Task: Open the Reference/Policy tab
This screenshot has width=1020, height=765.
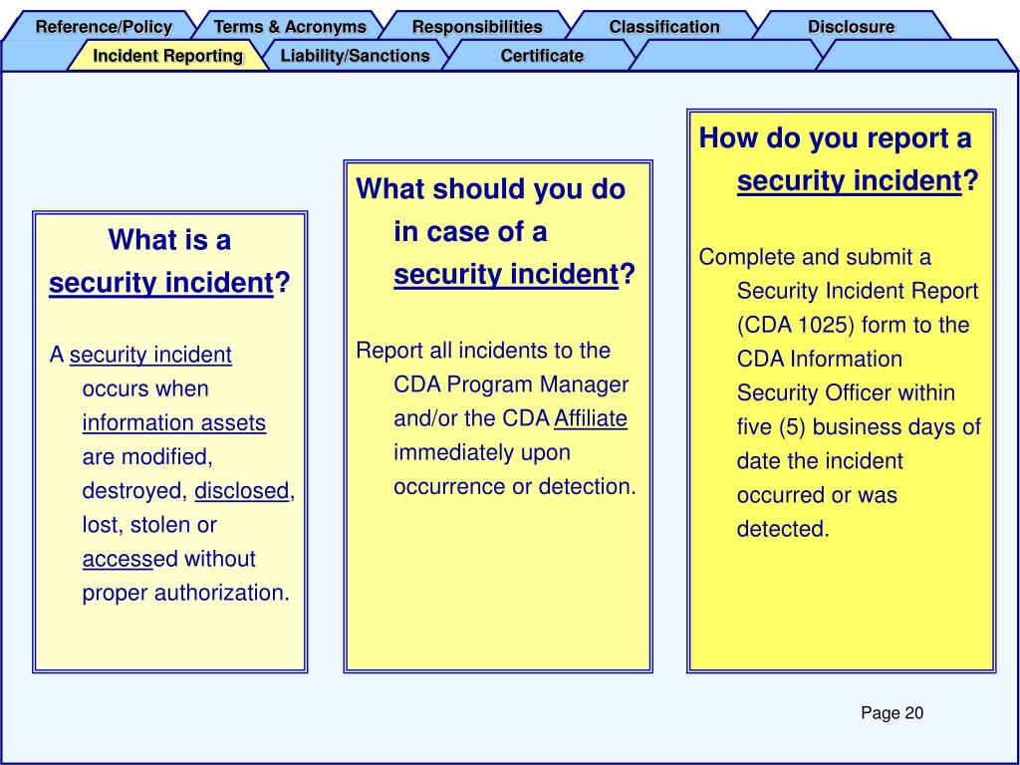Action: coord(104,27)
